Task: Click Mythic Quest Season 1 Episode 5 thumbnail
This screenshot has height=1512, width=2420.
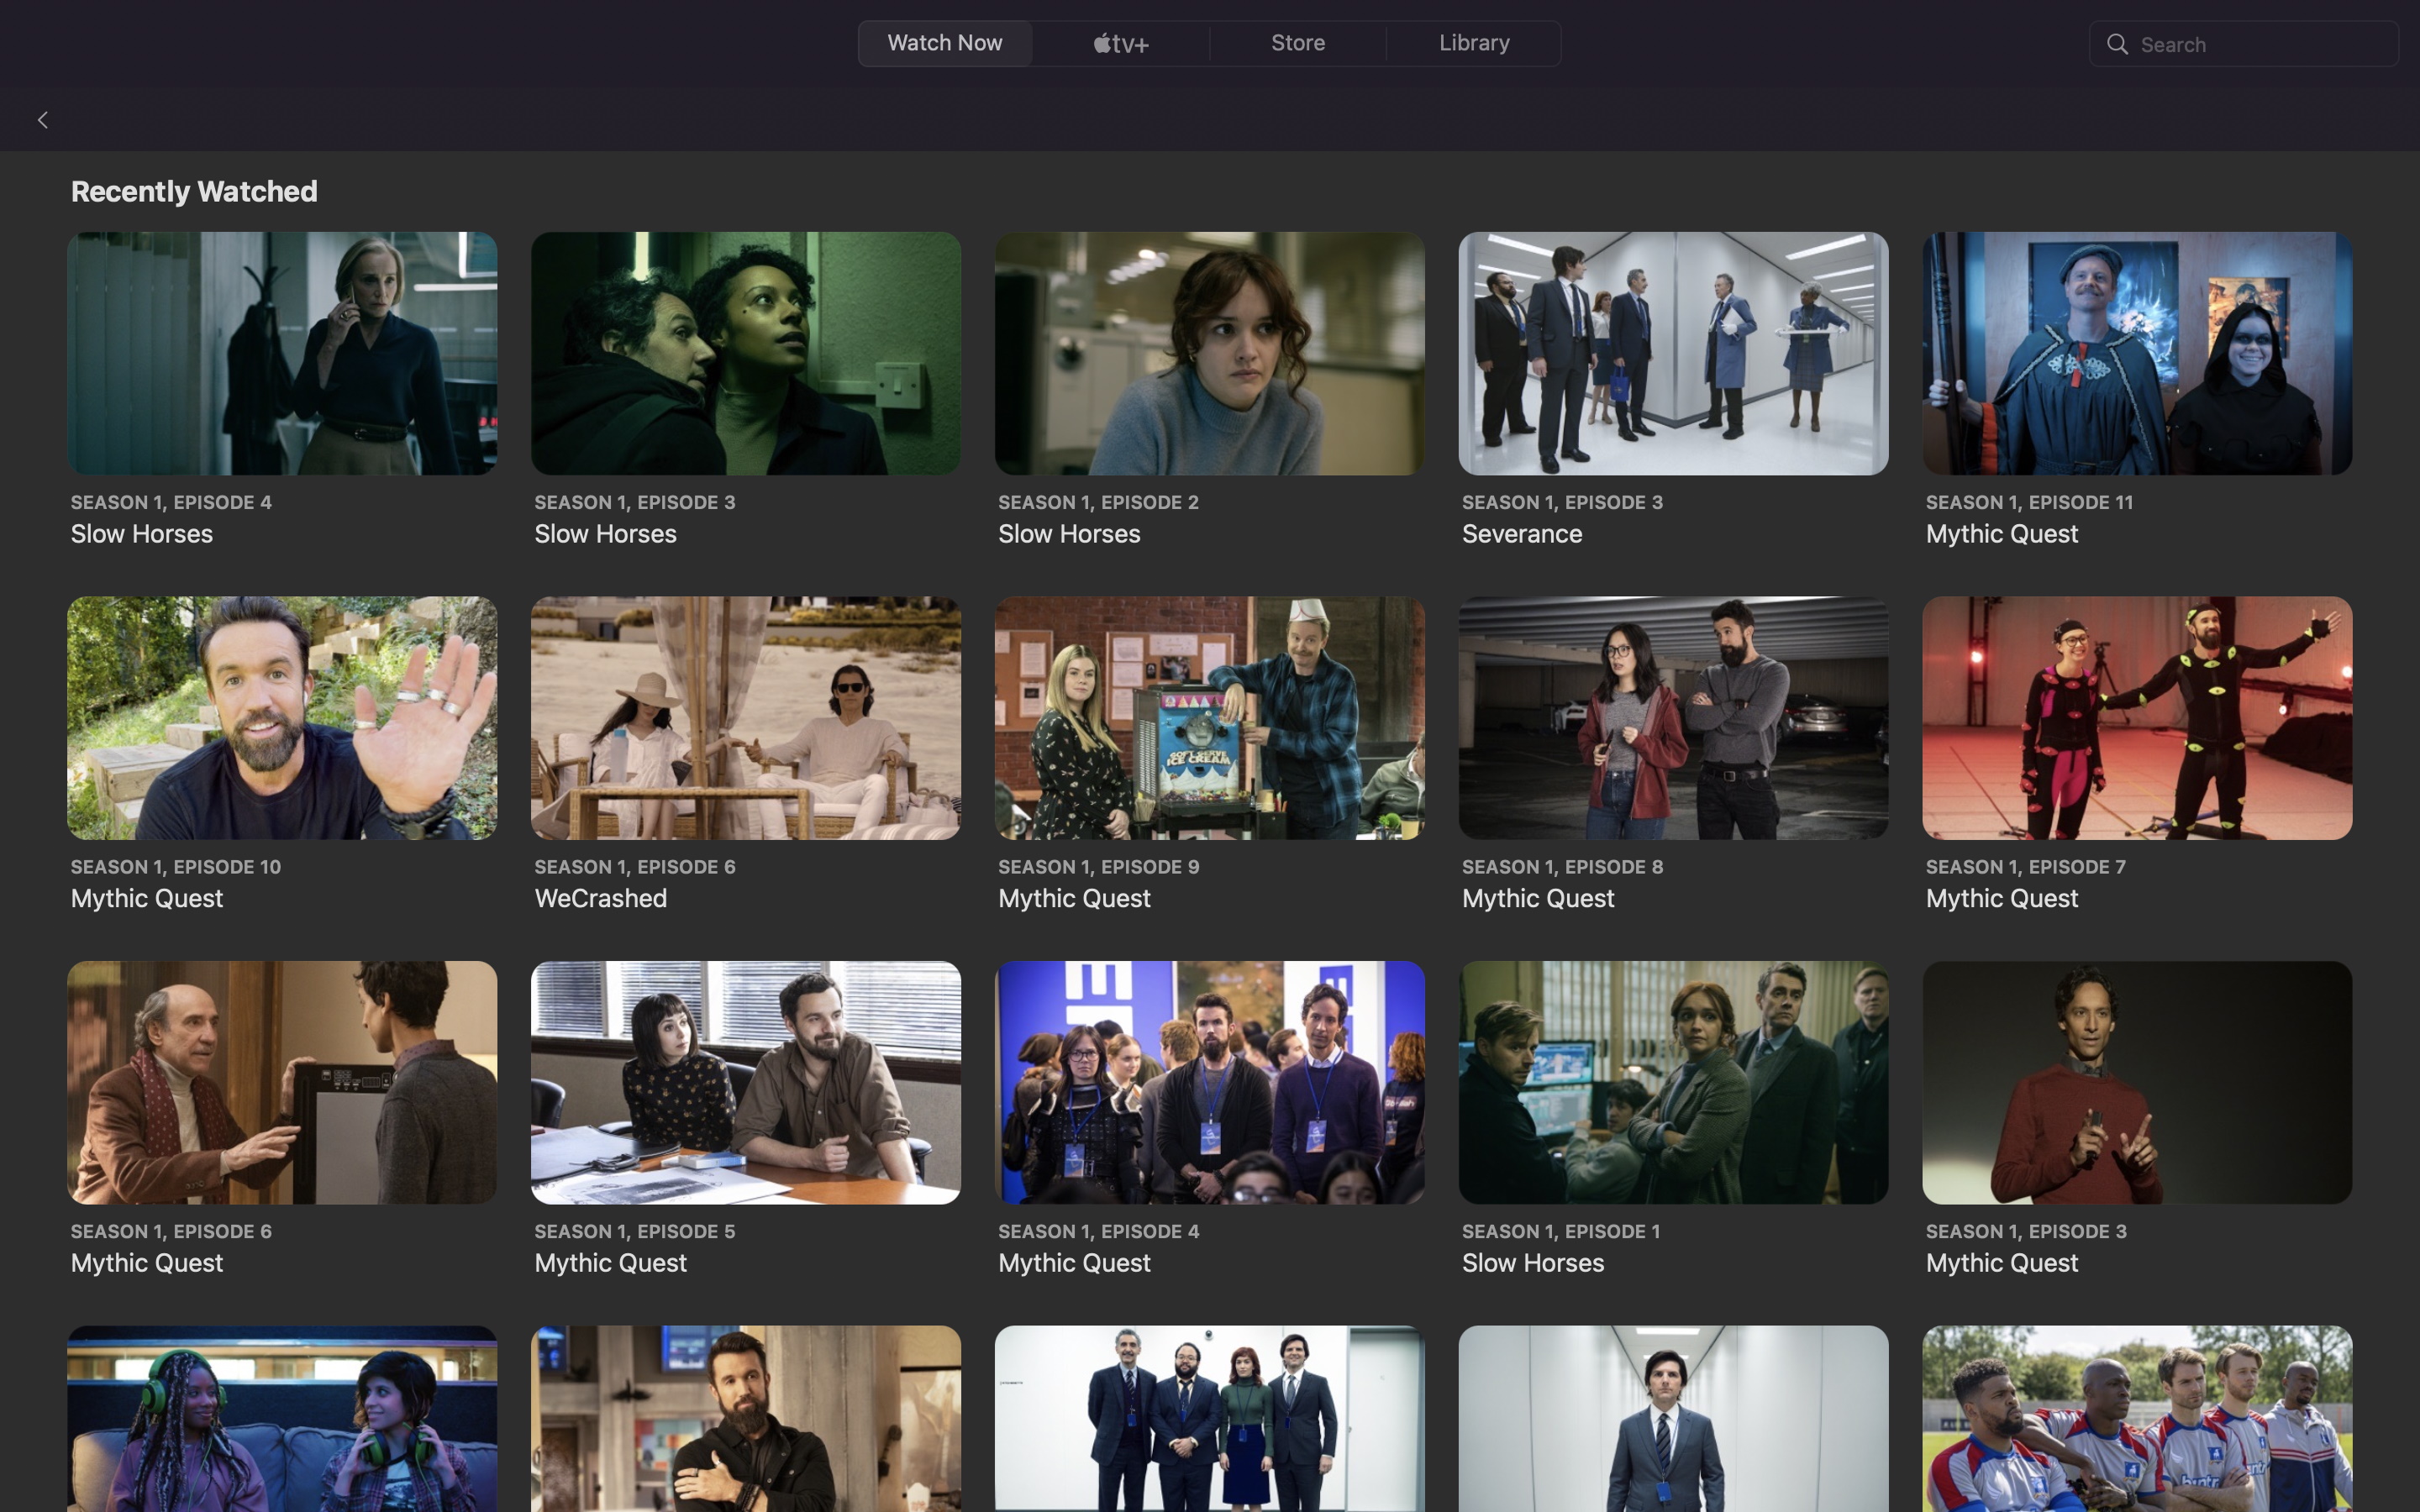Action: pos(745,1082)
